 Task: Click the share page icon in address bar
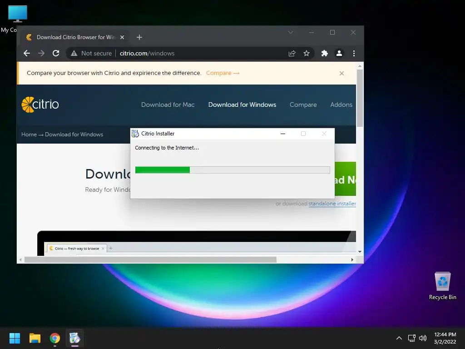[292, 54]
